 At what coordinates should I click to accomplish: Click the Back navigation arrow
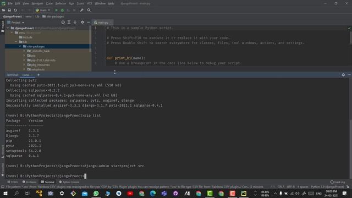(x=23, y=10)
